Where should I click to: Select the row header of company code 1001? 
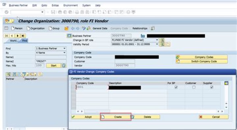pos(74,87)
